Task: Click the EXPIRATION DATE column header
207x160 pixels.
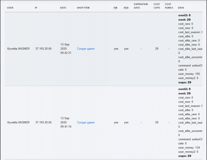Action: (141, 6)
